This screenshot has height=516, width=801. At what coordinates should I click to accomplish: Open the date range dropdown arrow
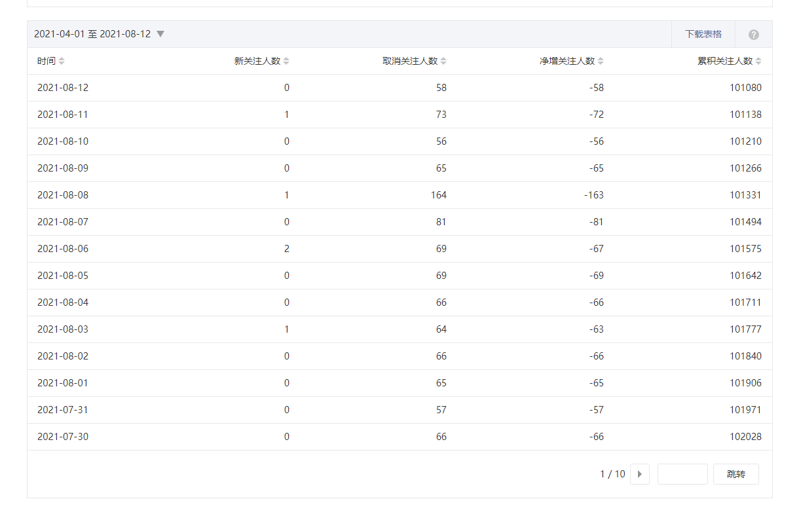160,34
